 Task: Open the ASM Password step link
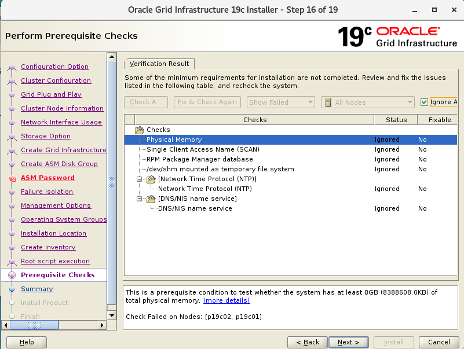pyautogui.click(x=48, y=178)
